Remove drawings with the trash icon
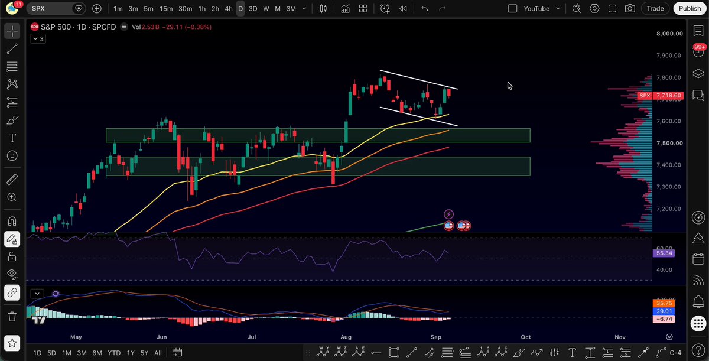 pyautogui.click(x=12, y=317)
